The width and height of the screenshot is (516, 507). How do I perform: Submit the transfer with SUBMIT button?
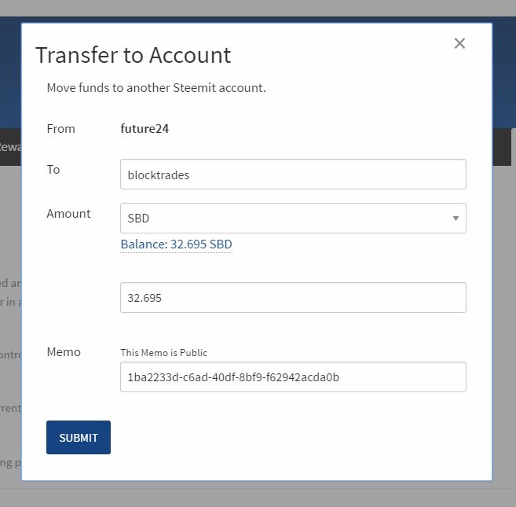tap(79, 438)
